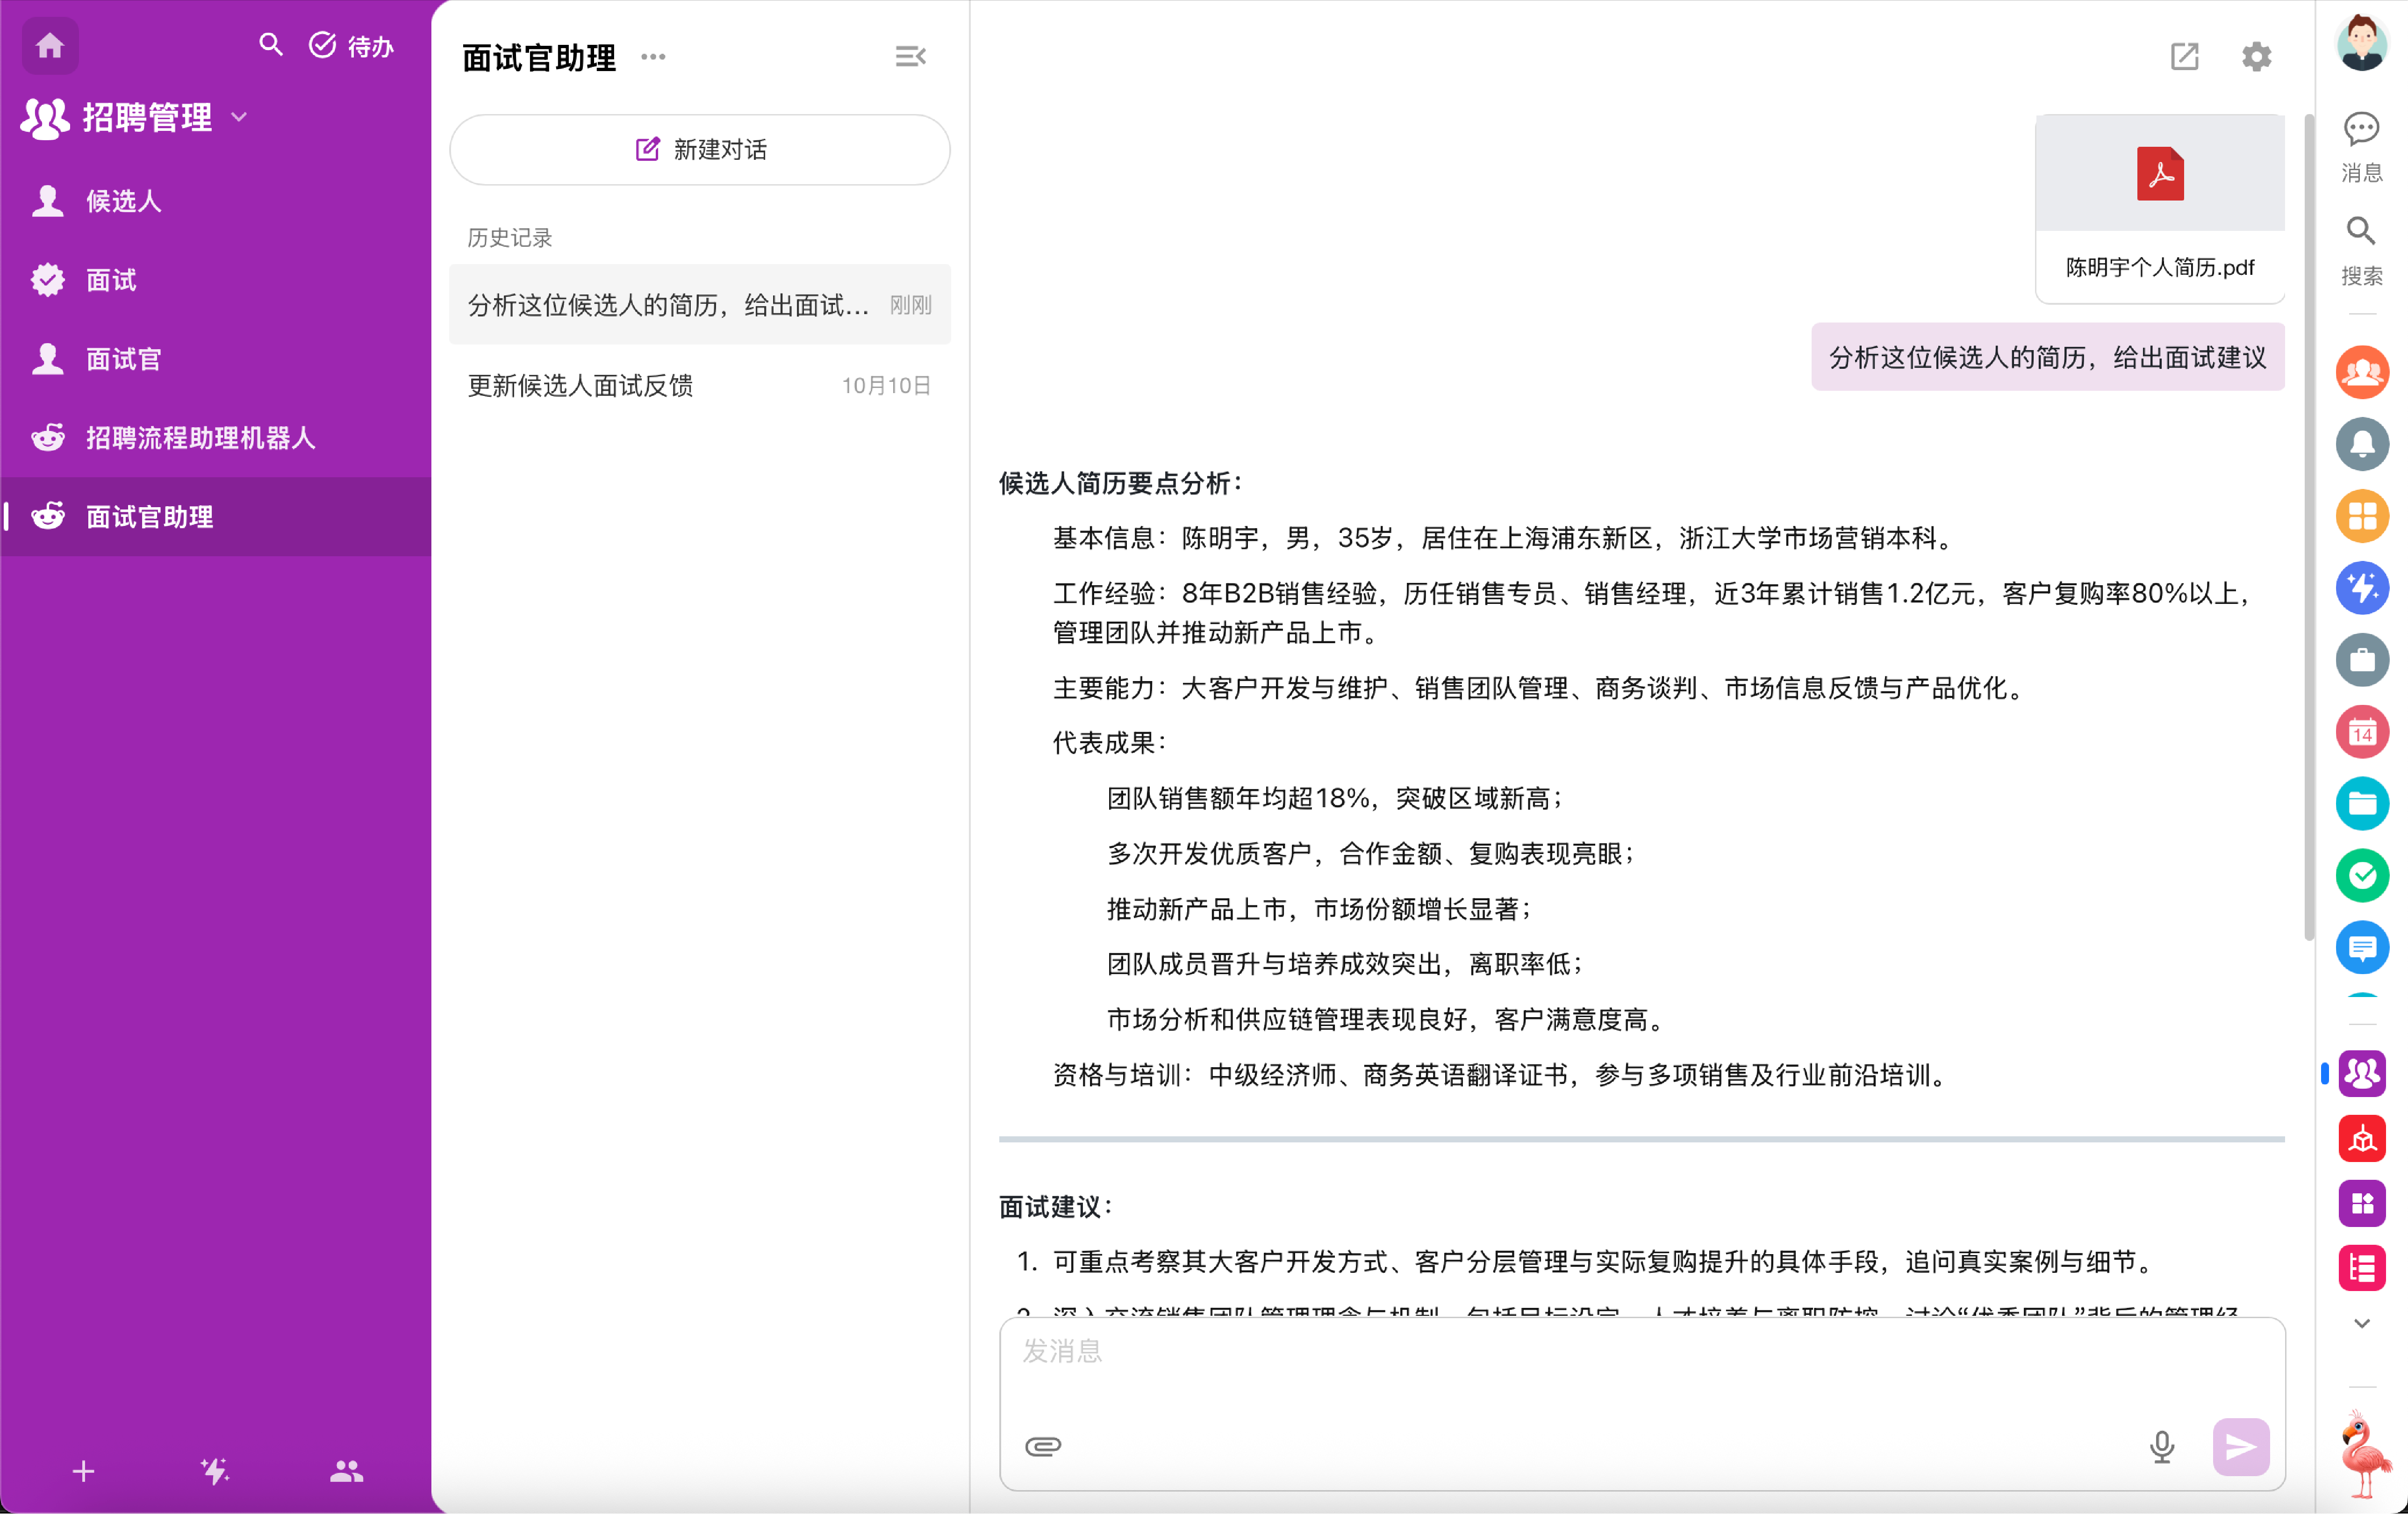Expand the 招聘管理 dropdown chevron
2408x1514 pixels.
click(239, 118)
